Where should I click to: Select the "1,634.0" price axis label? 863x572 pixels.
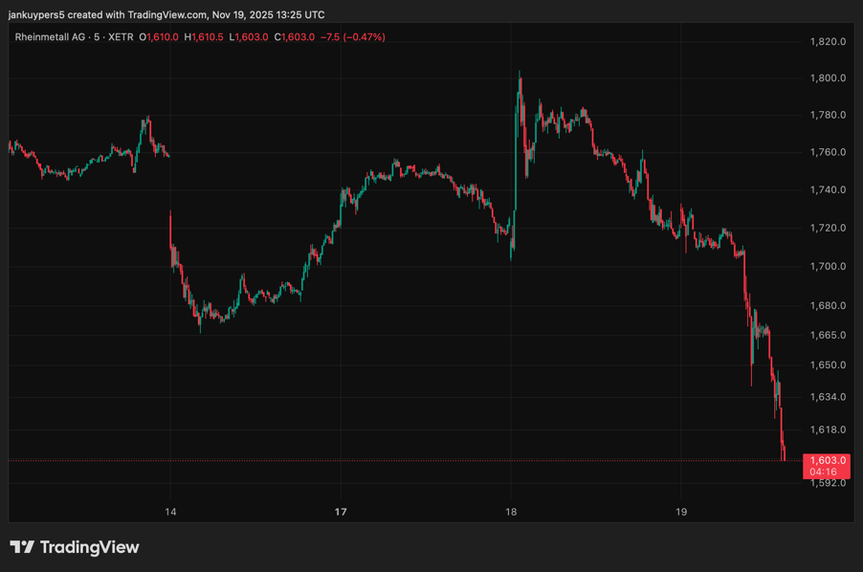coord(828,397)
